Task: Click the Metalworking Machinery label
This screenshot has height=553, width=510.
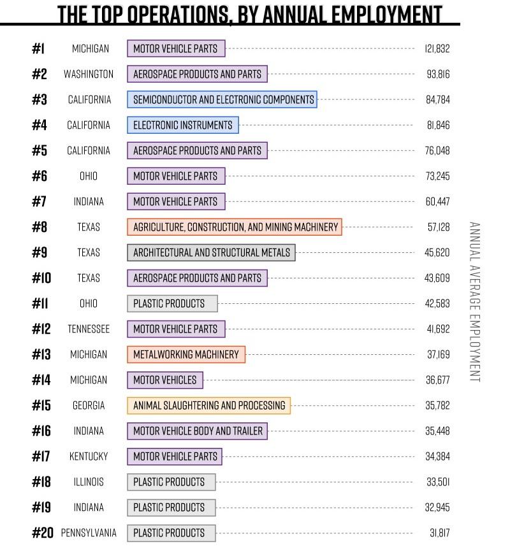Action: (x=186, y=354)
